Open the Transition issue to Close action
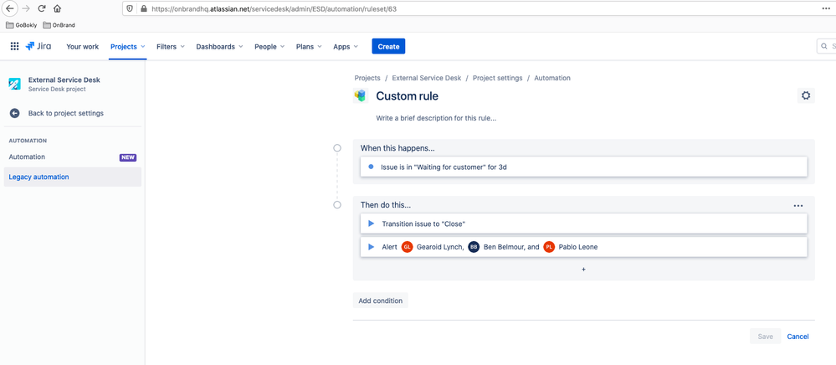The height and width of the screenshot is (365, 836). [x=584, y=224]
